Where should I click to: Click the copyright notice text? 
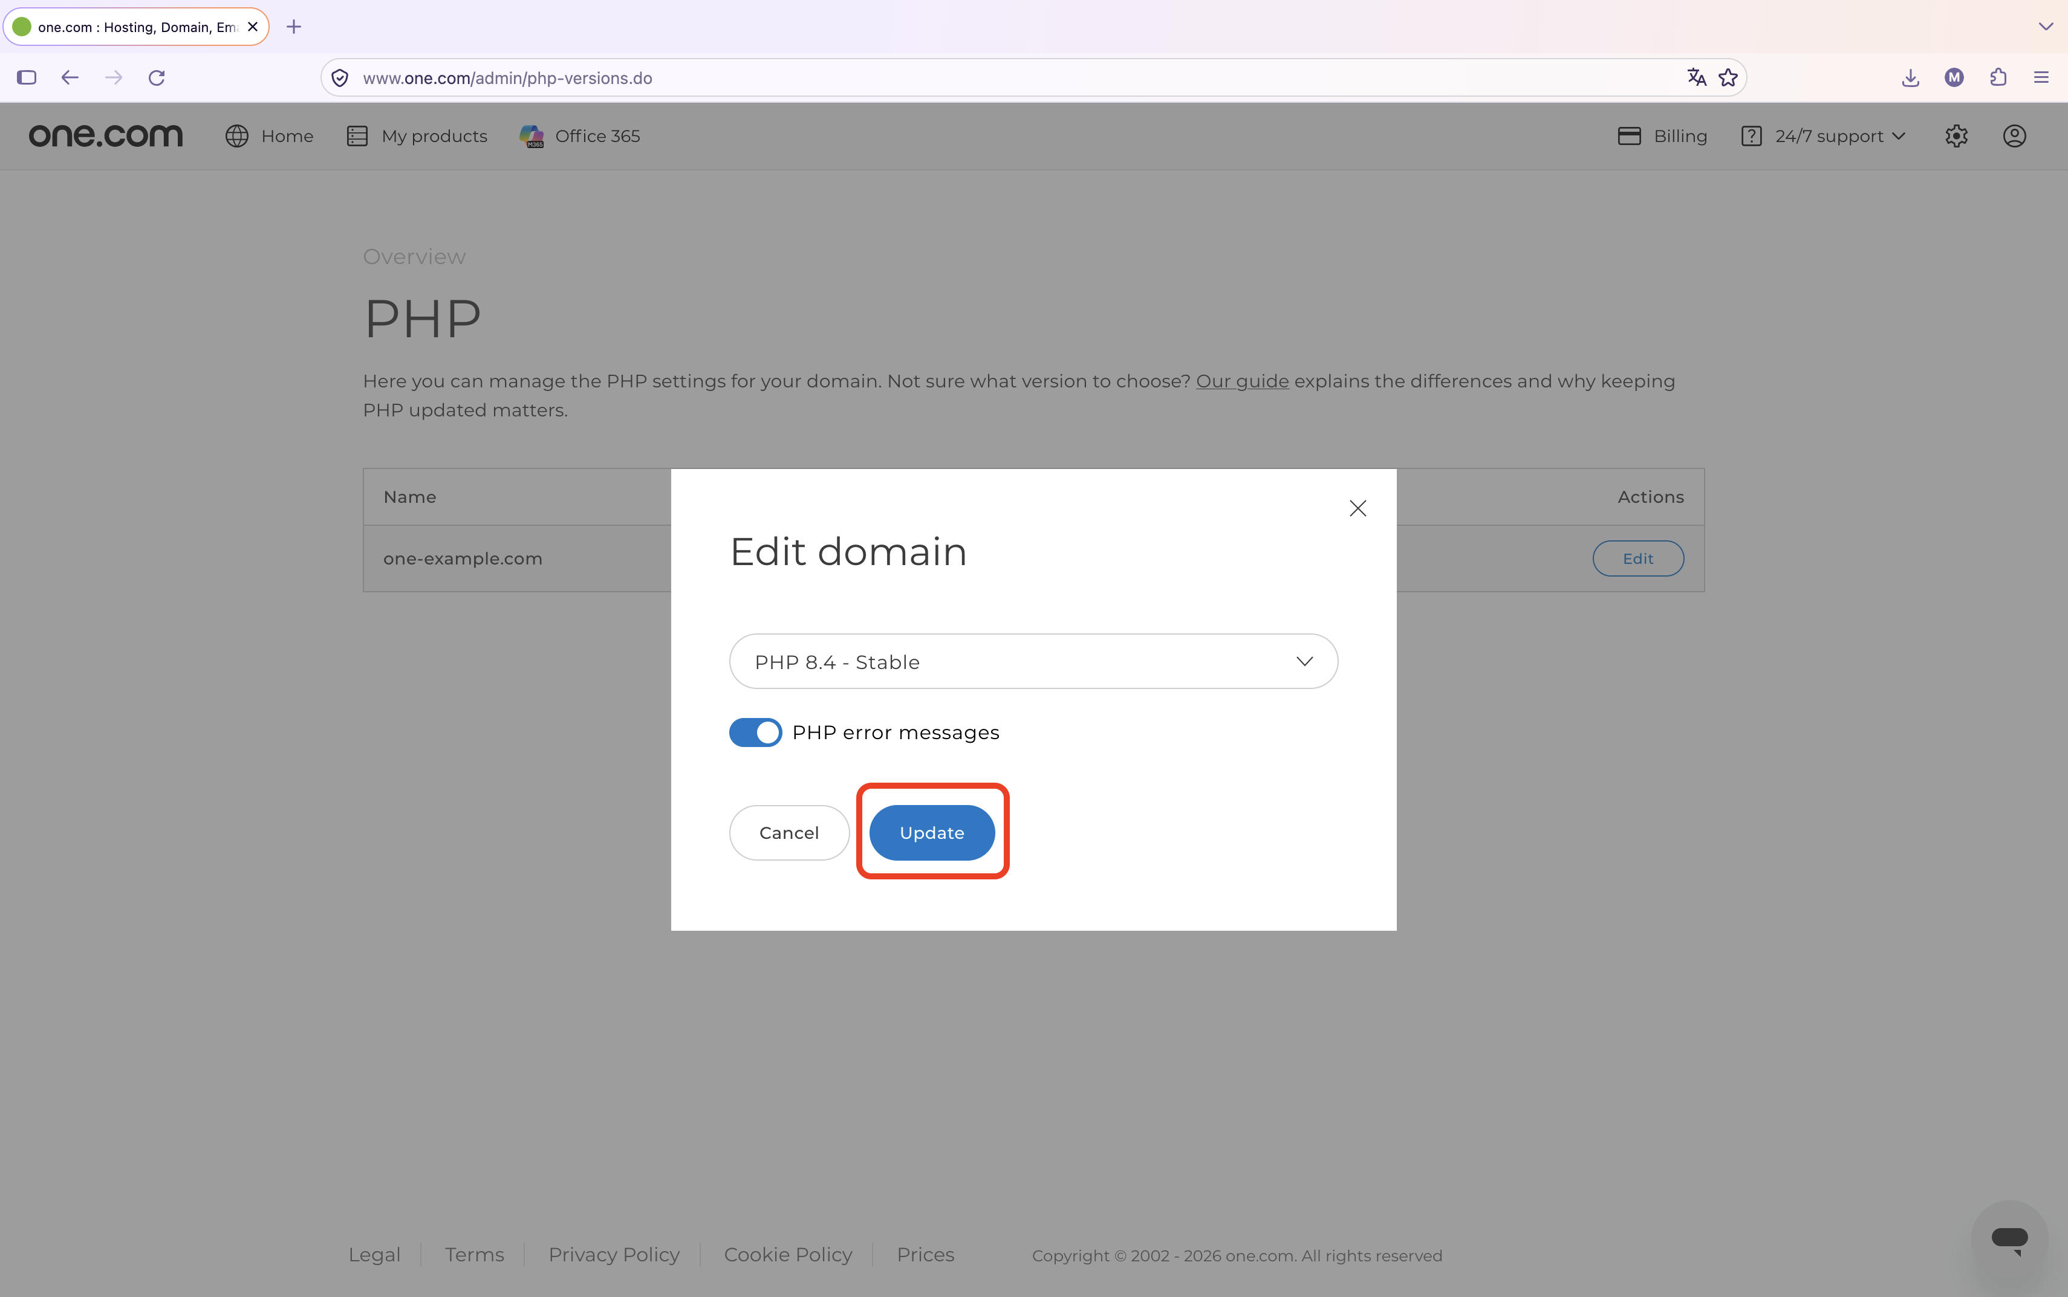pos(1237,1255)
